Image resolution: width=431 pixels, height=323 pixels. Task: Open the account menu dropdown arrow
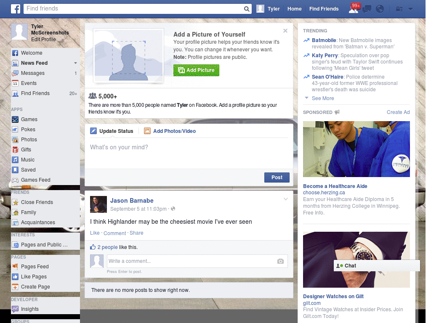[x=410, y=9]
